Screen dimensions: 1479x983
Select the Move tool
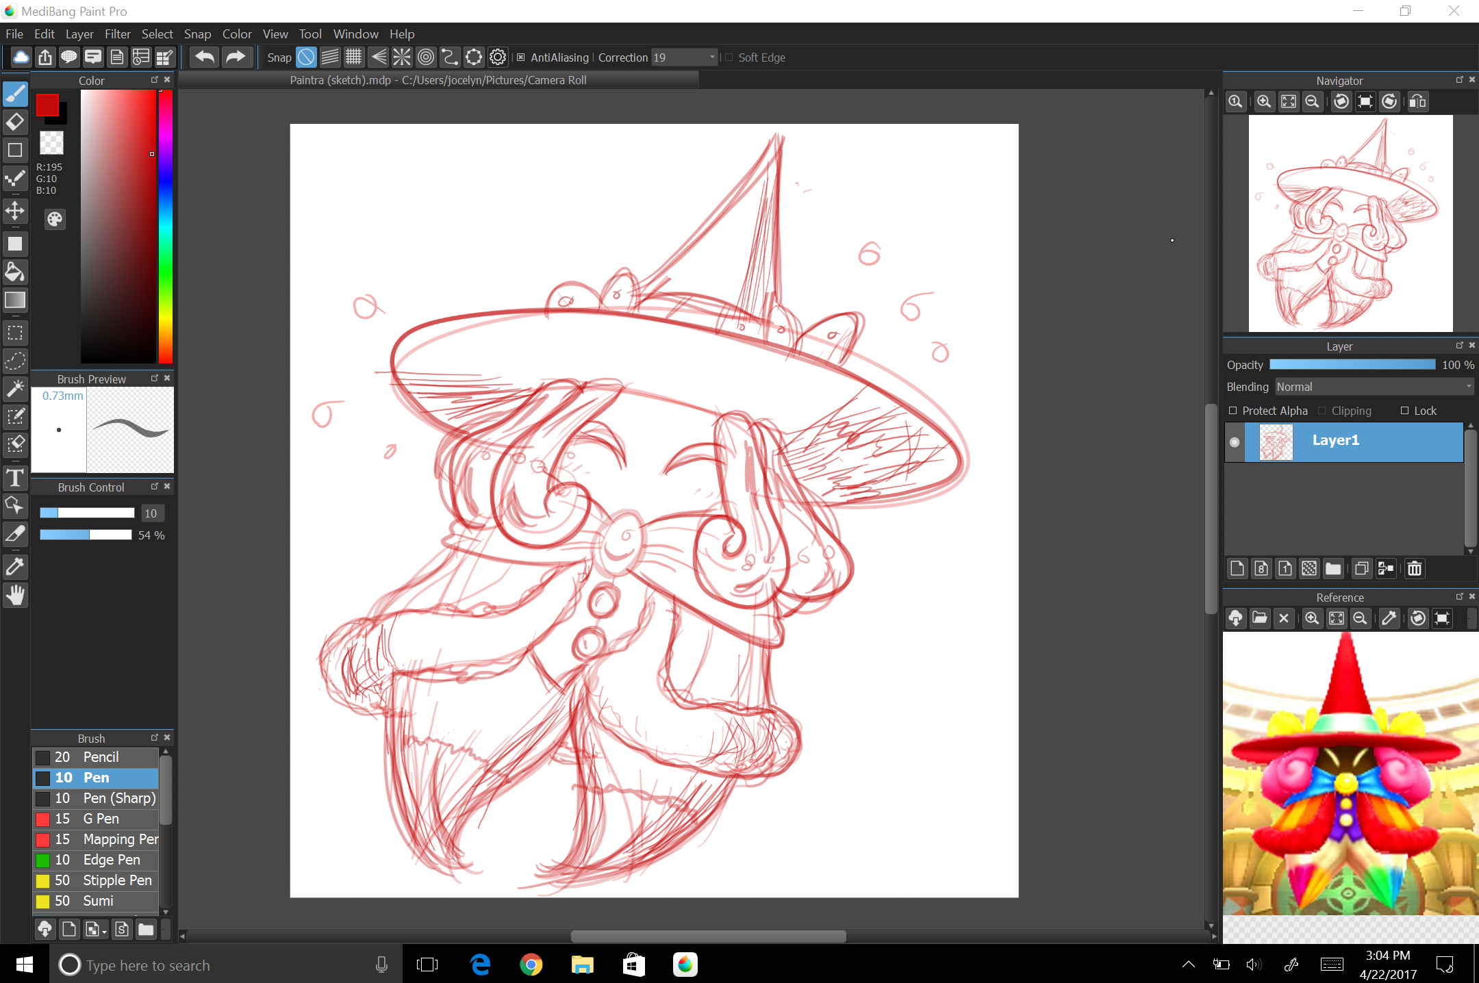[15, 210]
